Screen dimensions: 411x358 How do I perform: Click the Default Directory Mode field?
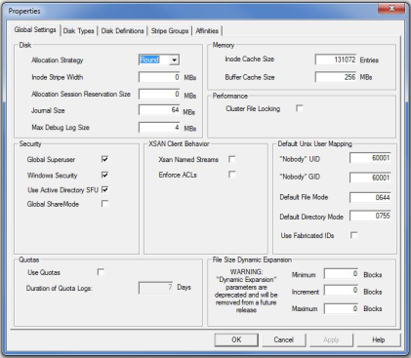(370, 216)
